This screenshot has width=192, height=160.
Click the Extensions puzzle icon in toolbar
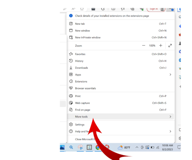click(x=103, y=9)
